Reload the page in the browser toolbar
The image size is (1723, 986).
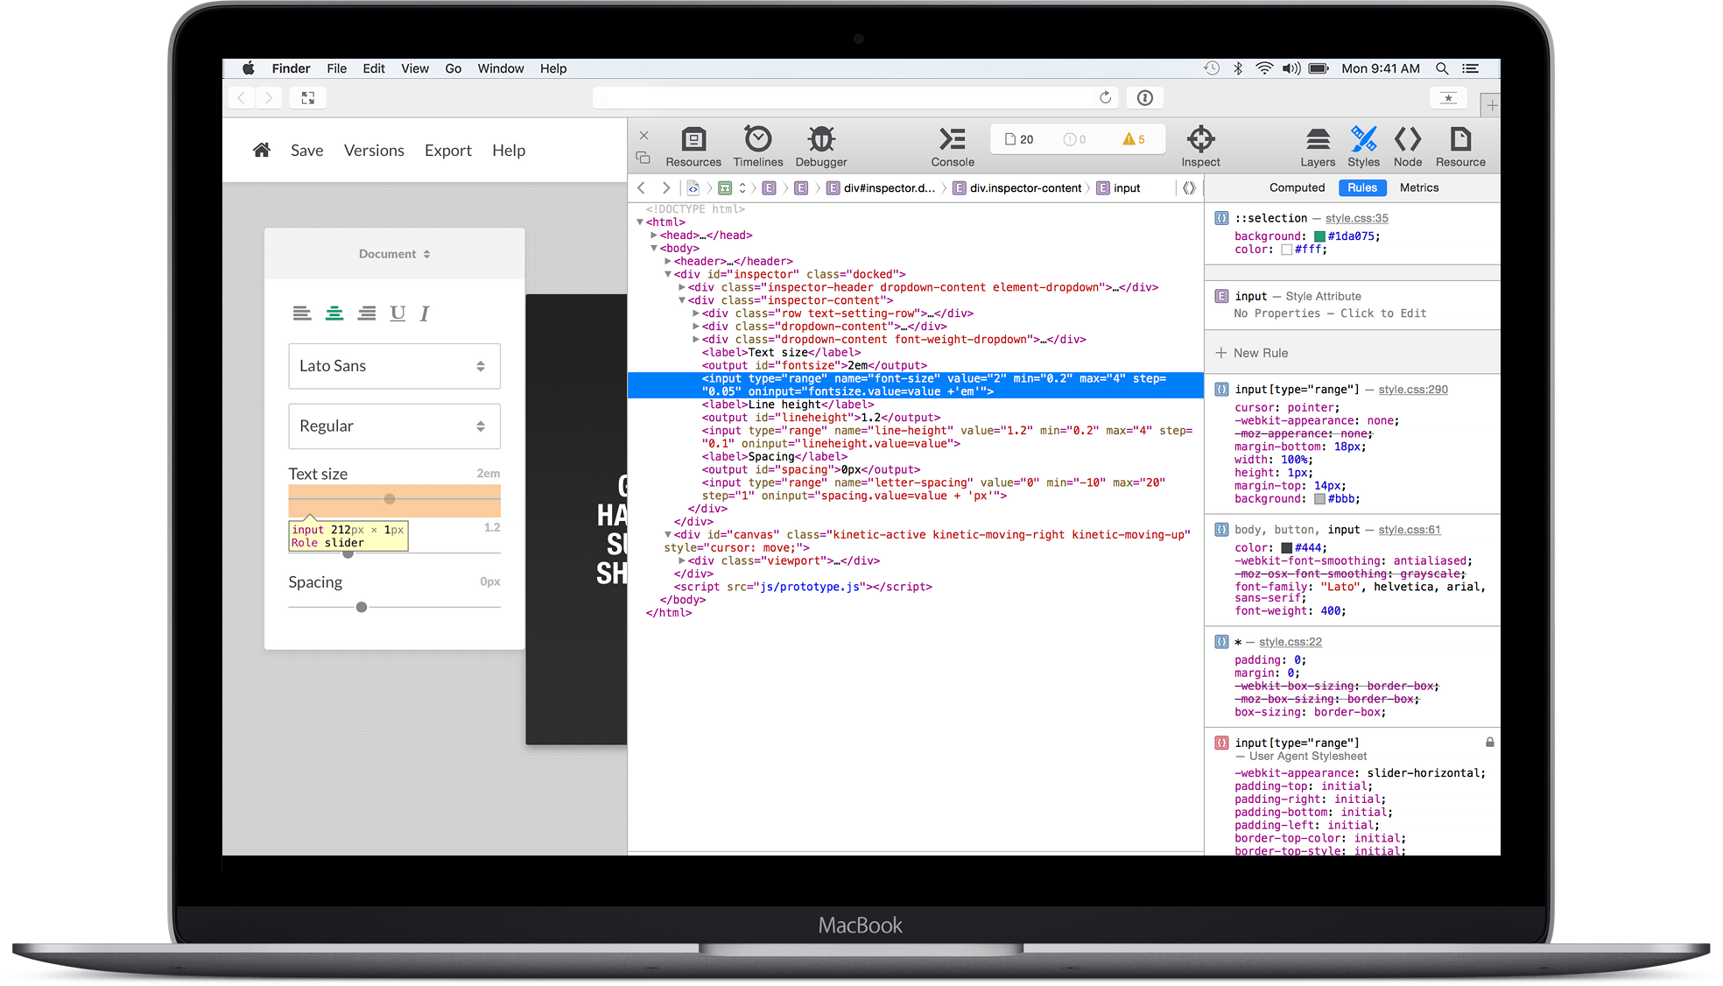pyautogui.click(x=1105, y=97)
